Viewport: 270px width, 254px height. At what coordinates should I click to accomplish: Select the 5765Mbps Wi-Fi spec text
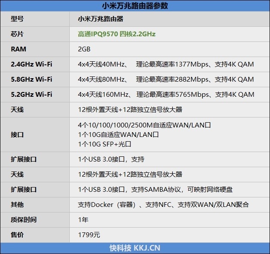coord(166,95)
